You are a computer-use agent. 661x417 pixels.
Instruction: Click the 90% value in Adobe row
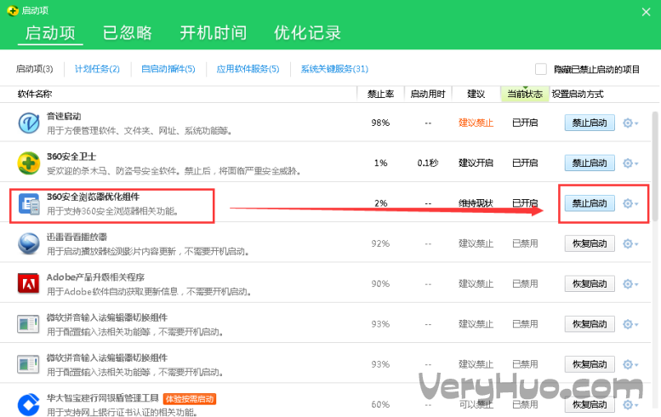[380, 283]
